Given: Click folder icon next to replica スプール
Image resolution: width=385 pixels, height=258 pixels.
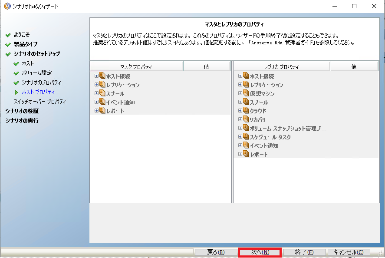Looking at the screenshot, I should click(246, 102).
